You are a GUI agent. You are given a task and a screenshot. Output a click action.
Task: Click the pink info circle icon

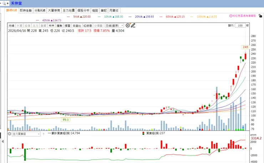231,16
